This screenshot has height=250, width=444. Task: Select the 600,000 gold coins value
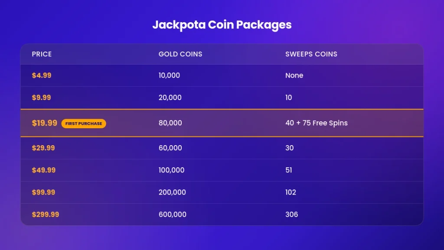[x=173, y=214]
